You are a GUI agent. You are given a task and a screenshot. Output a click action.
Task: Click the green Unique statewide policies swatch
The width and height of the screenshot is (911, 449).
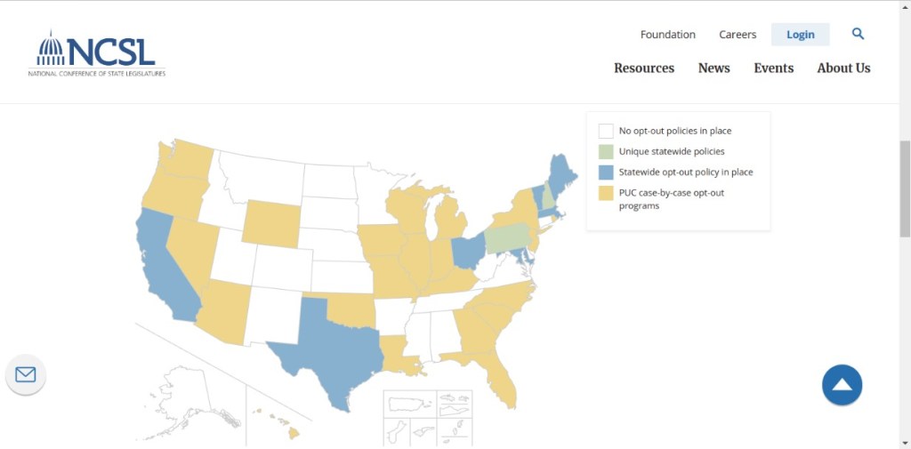[x=606, y=151]
